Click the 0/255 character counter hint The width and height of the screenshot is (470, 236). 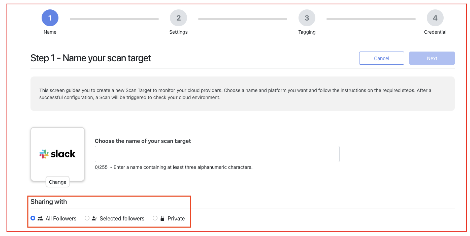click(x=173, y=167)
